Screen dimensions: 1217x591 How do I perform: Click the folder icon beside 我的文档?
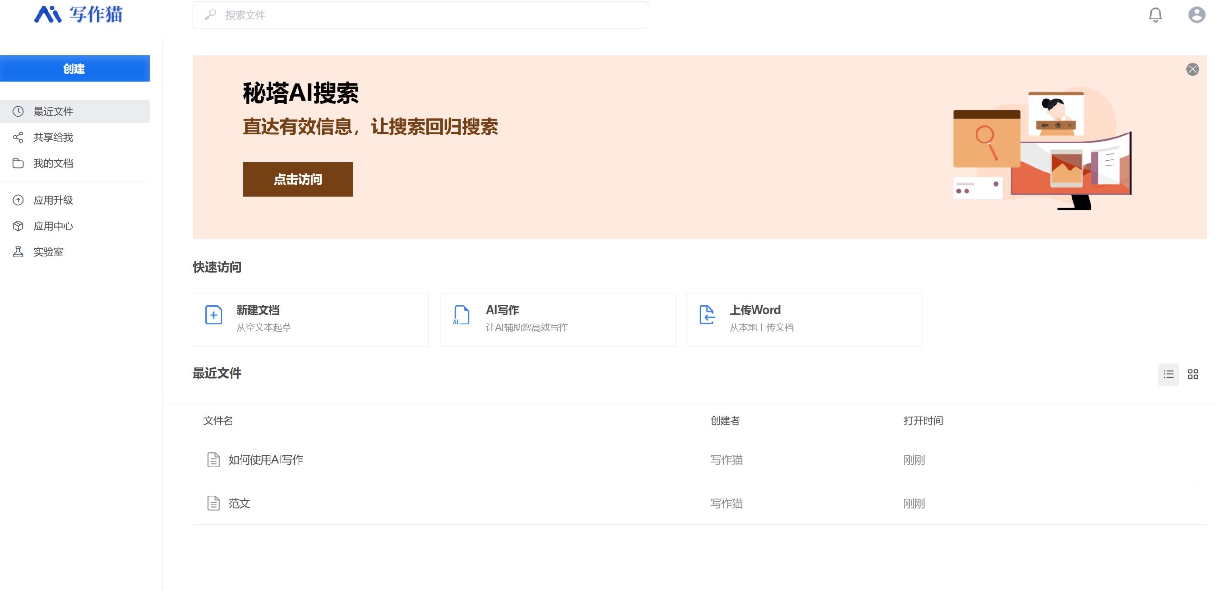[18, 163]
